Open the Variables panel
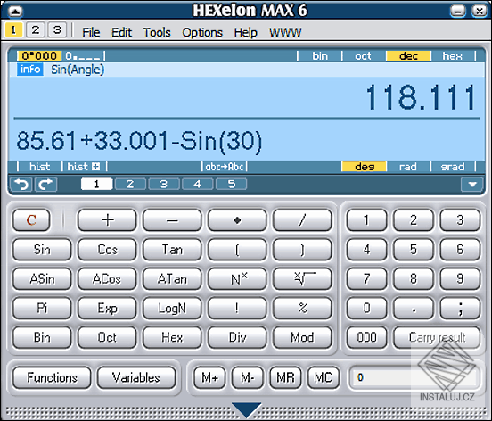Image resolution: width=492 pixels, height=421 pixels. (x=136, y=377)
